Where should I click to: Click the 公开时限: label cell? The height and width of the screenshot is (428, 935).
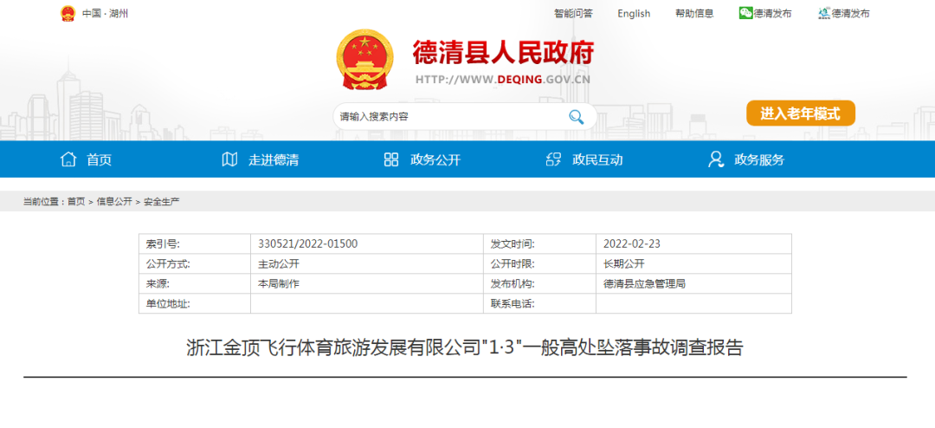[x=539, y=263]
